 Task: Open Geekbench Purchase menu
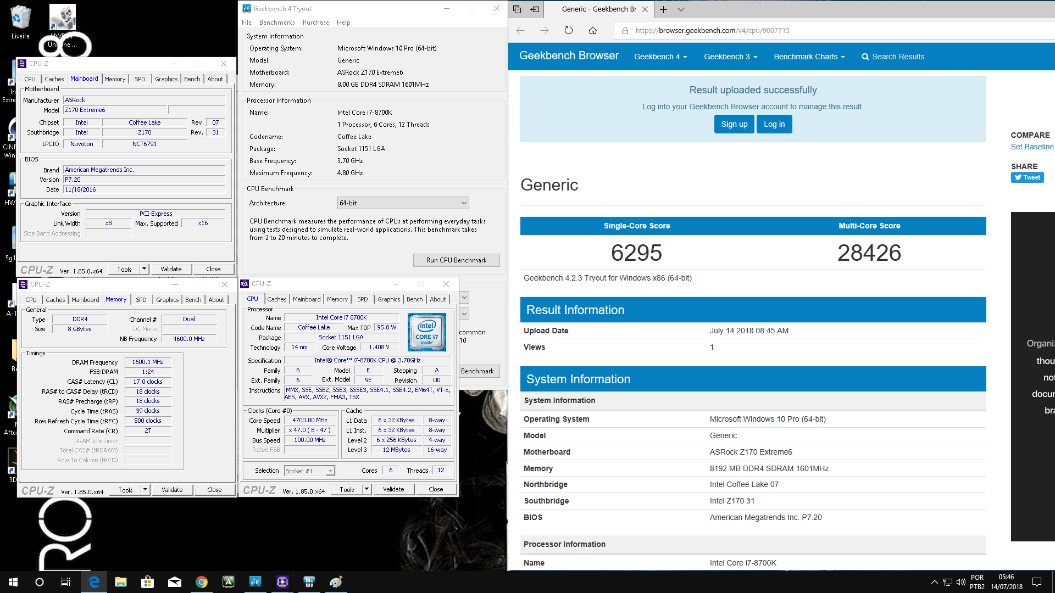pyautogui.click(x=316, y=23)
